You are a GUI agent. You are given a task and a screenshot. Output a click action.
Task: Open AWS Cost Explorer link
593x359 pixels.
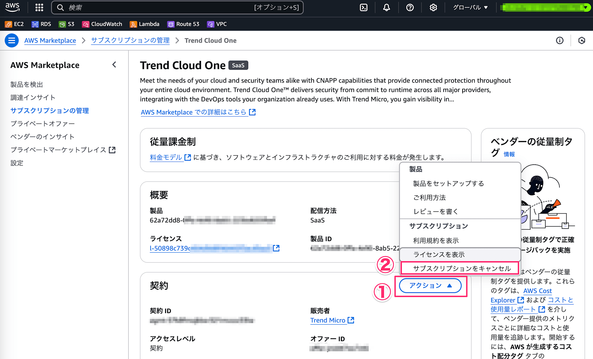click(x=537, y=291)
